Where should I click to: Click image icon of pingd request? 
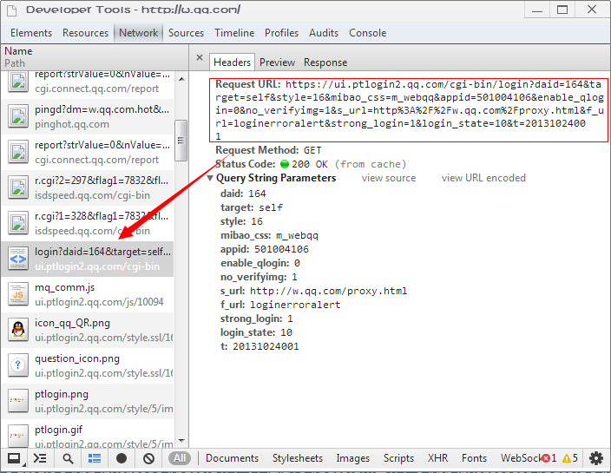(x=18, y=117)
